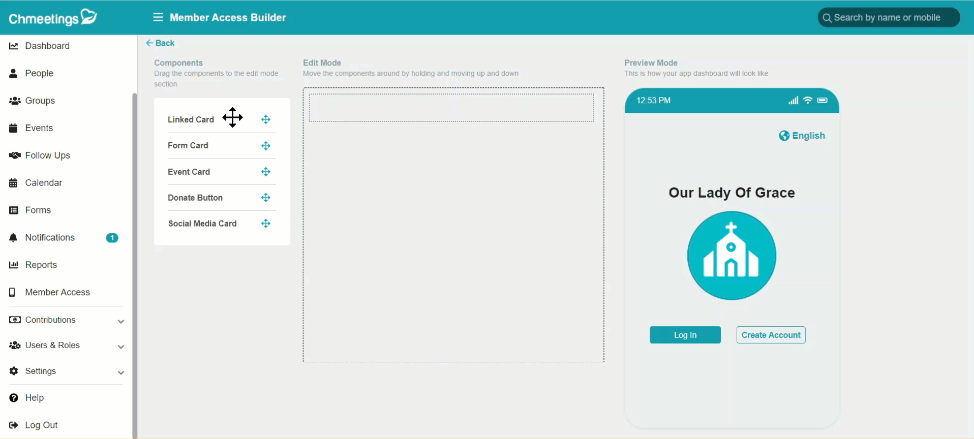
Task: Click the Log In button in preview
Action: (685, 335)
